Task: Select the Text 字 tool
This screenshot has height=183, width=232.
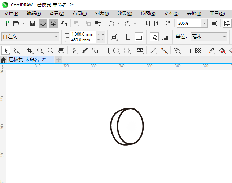Action: pos(140,51)
